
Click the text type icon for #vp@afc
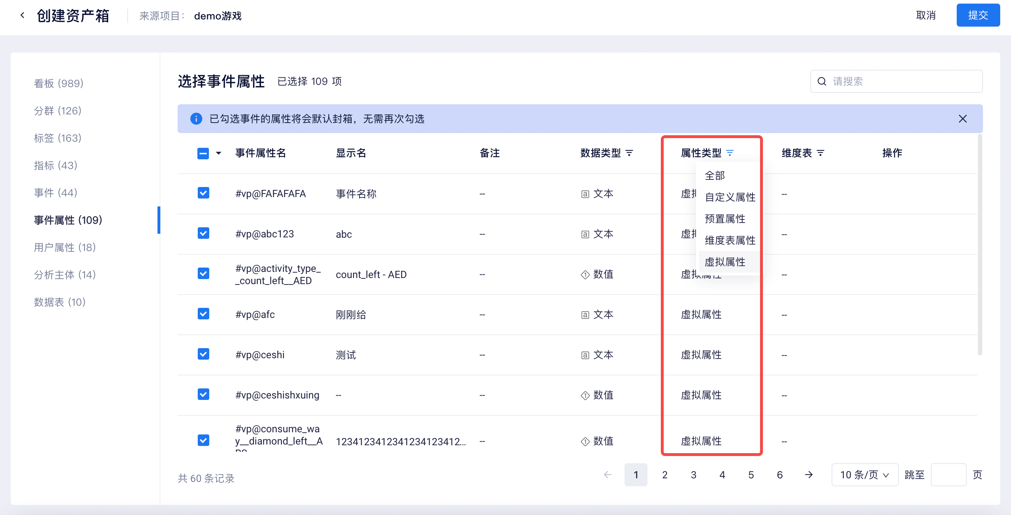tap(585, 315)
